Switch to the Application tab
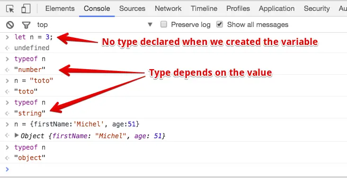 coord(276,9)
